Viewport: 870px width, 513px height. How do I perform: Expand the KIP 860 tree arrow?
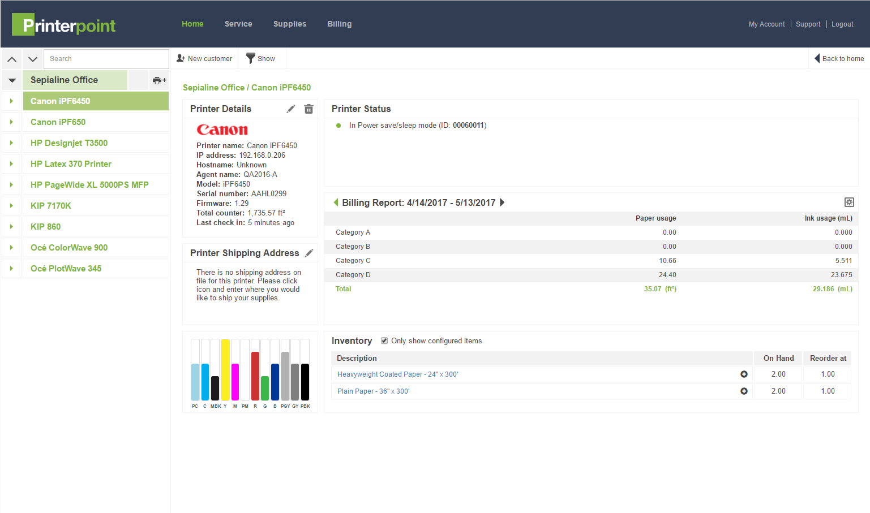pos(11,227)
